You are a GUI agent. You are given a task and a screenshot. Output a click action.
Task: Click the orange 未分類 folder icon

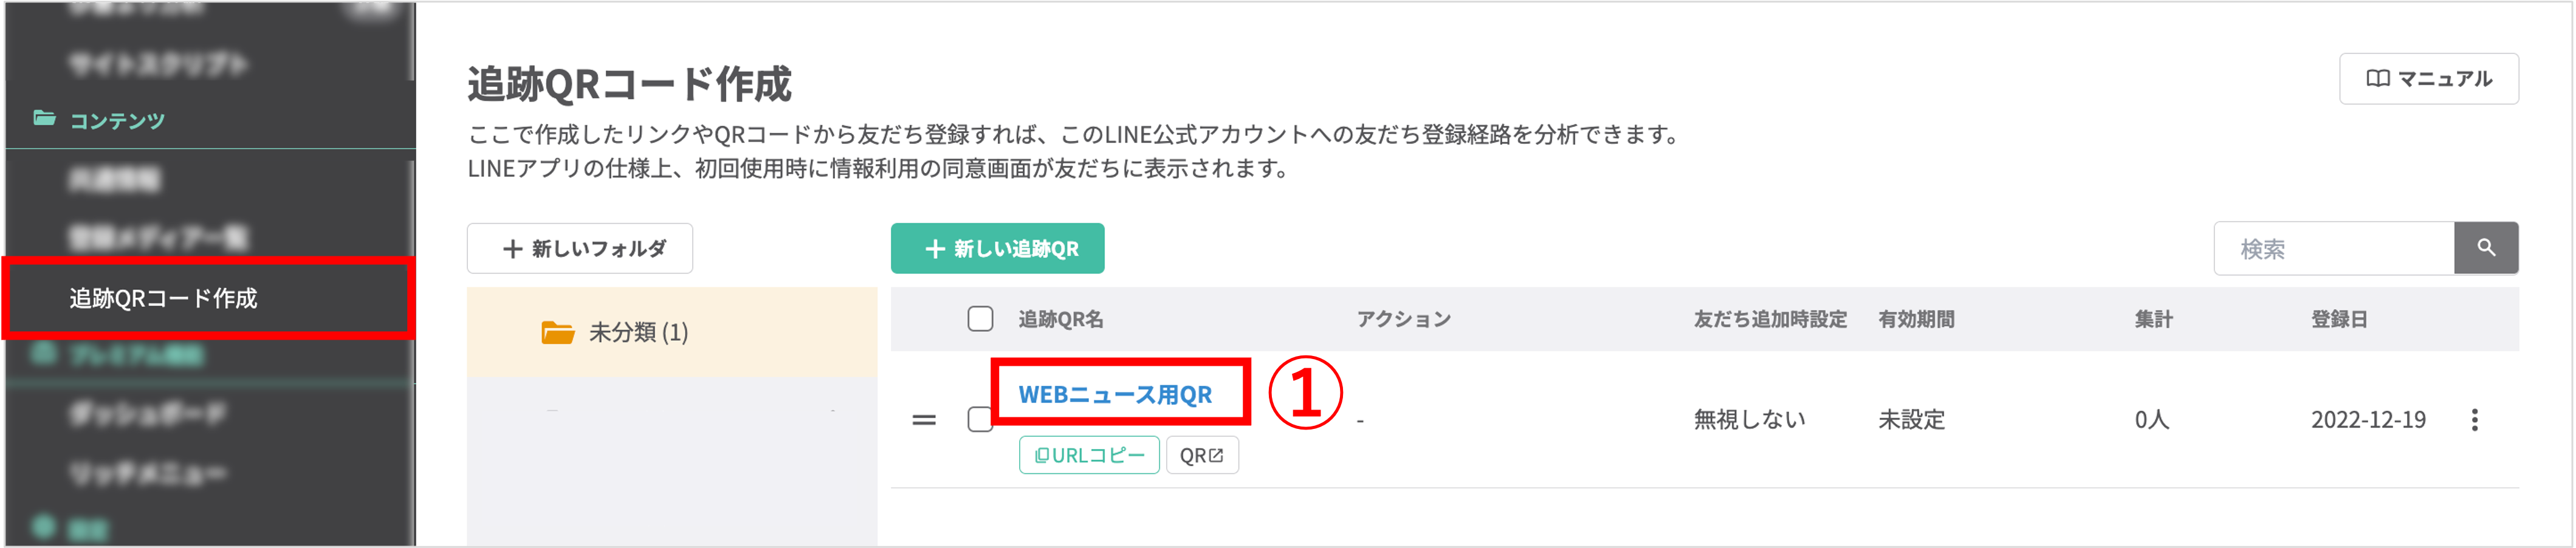pyautogui.click(x=557, y=332)
